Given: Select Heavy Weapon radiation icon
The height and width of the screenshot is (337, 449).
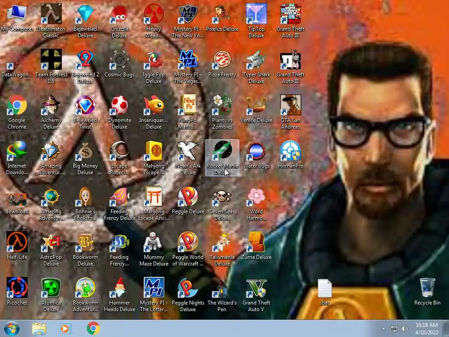Looking at the screenshot, I should (x=154, y=14).
